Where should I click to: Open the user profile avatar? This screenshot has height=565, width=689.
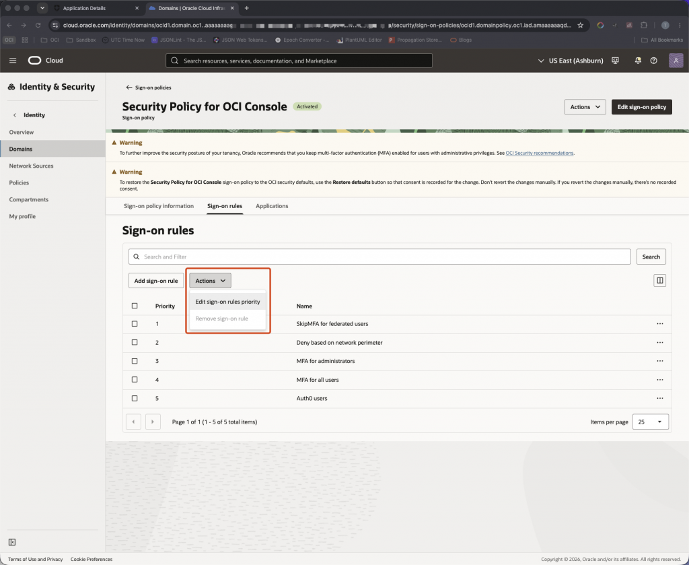676,60
